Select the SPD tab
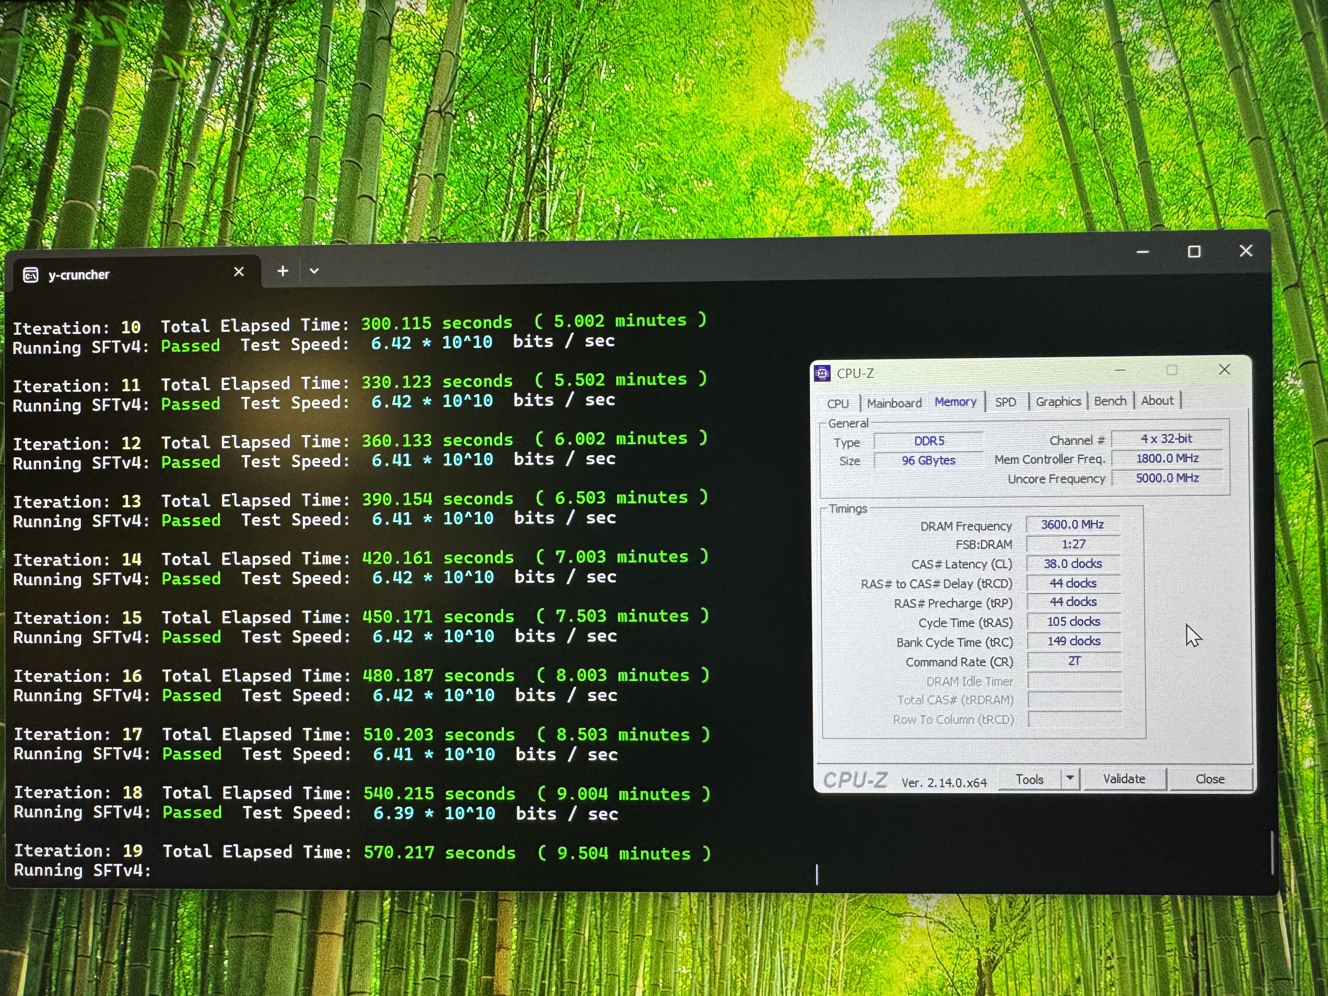Screen dimensions: 1328x996 coord(1006,402)
